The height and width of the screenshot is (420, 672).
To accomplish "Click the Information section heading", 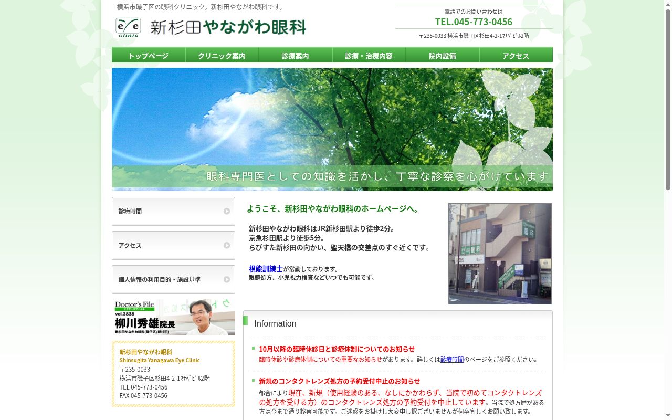I will 275,324.
